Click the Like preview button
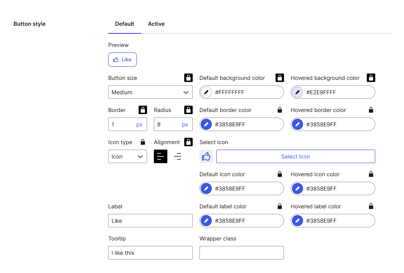 pyautogui.click(x=123, y=60)
